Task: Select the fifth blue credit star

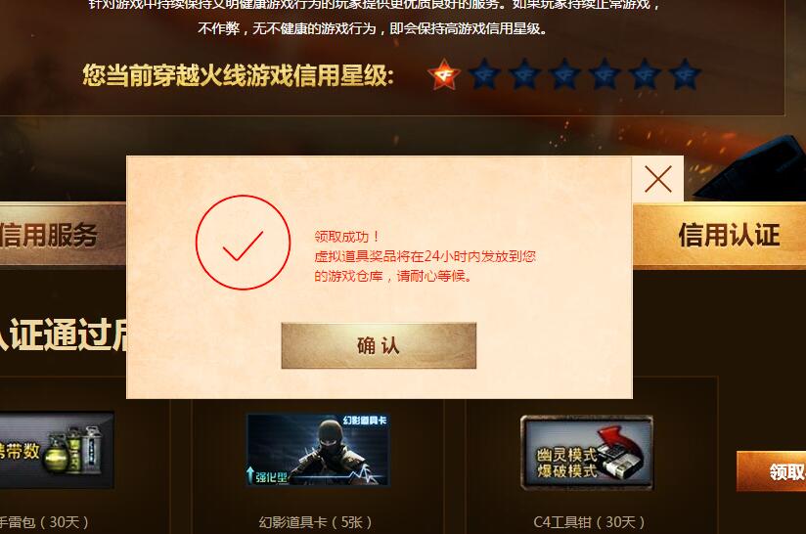Action: [x=604, y=74]
